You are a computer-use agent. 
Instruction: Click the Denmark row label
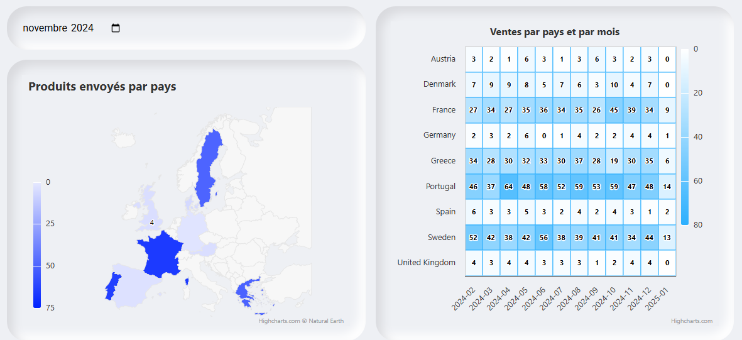click(440, 84)
